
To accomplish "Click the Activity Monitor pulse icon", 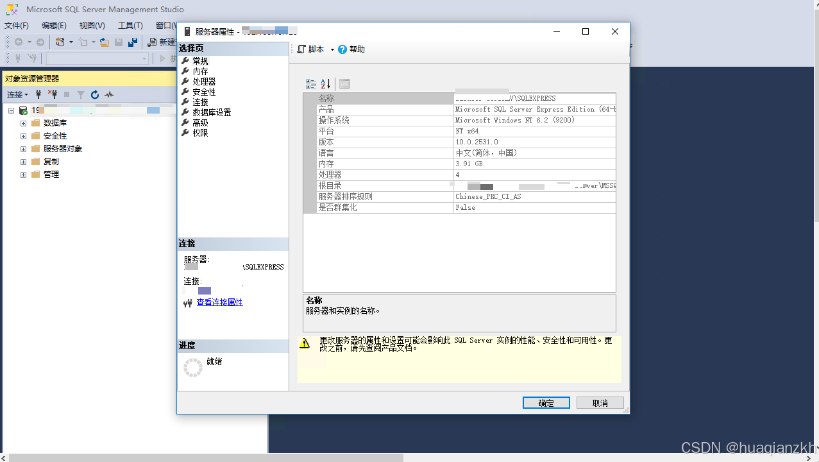I will click(x=109, y=95).
